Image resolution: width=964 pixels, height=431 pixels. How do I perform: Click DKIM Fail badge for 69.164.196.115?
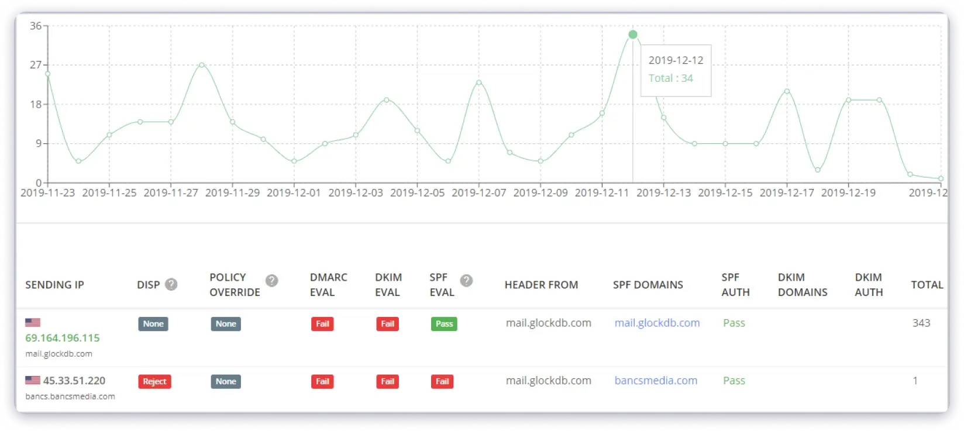point(387,324)
